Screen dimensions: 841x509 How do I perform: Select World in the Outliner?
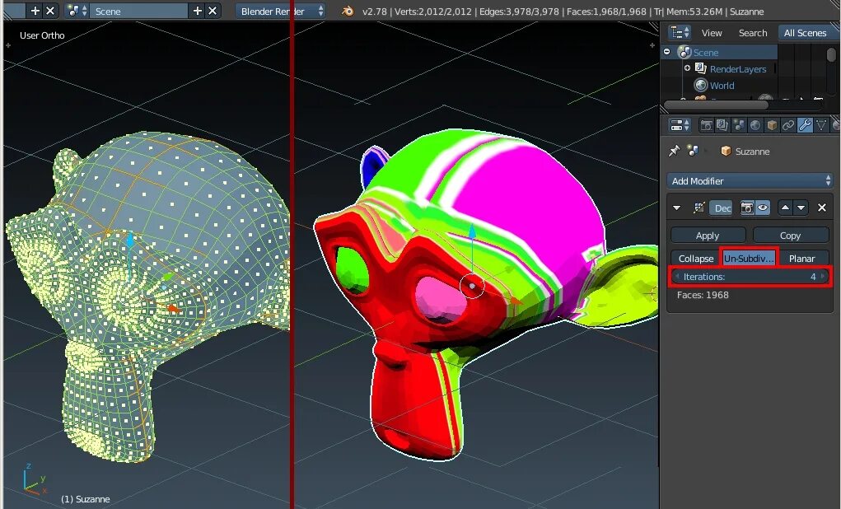tap(722, 86)
